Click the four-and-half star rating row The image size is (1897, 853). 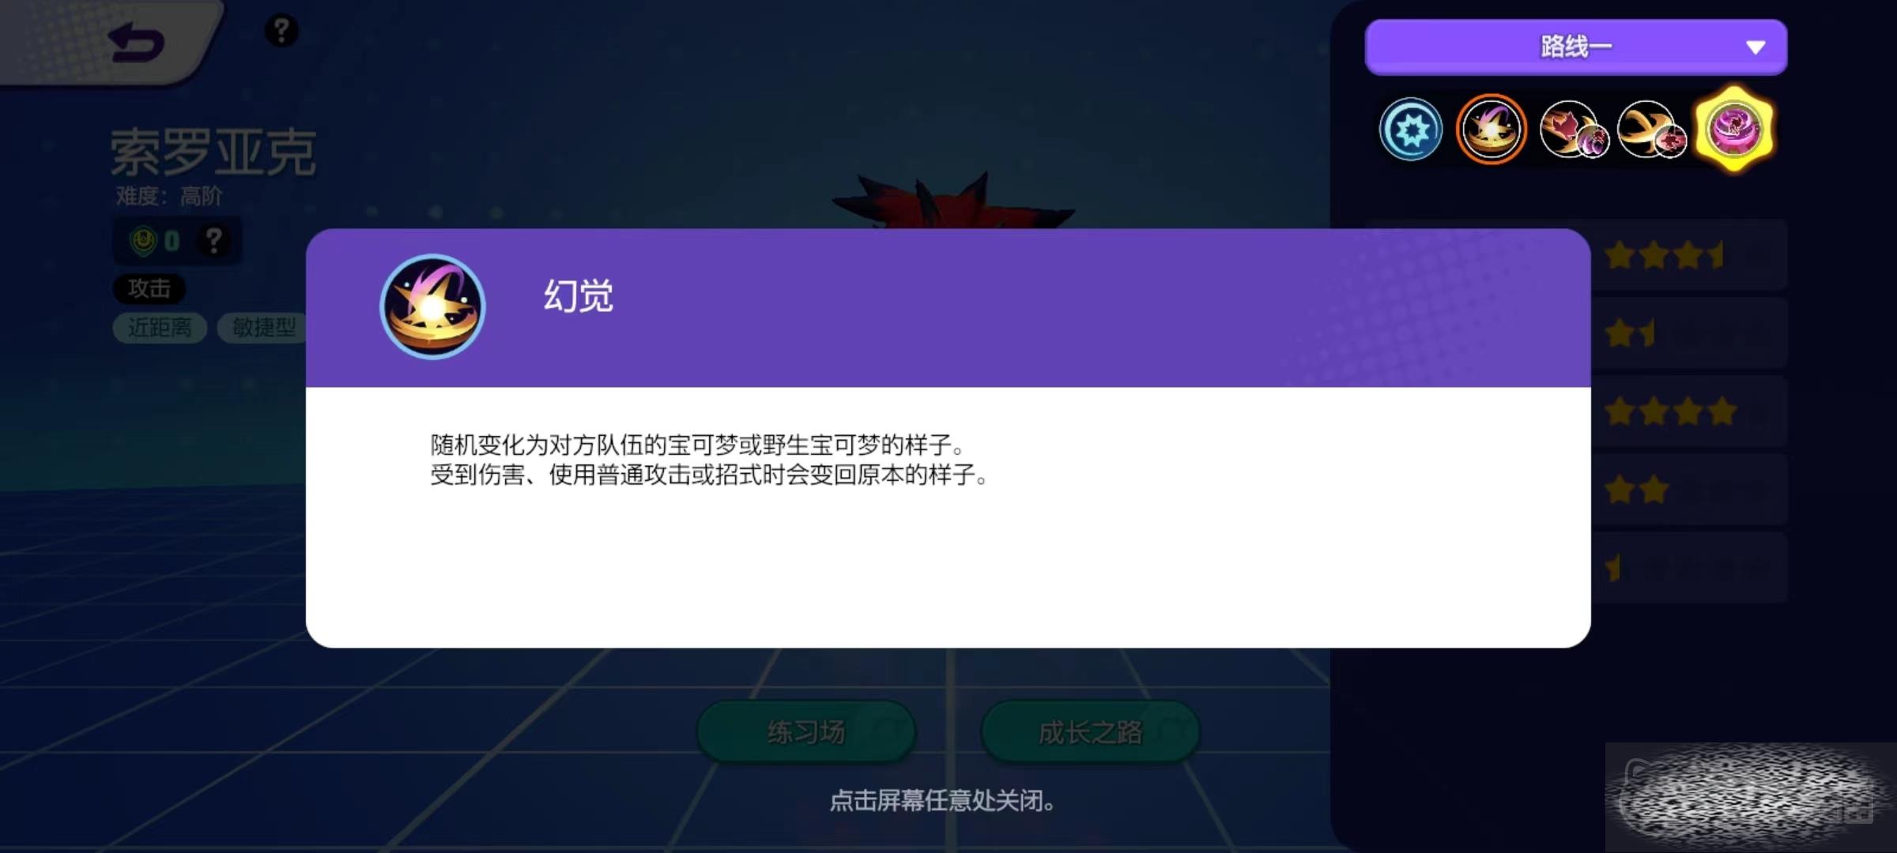1688,255
